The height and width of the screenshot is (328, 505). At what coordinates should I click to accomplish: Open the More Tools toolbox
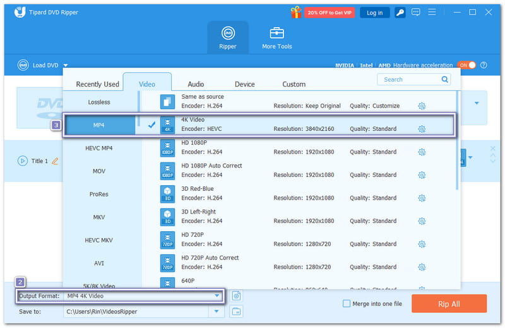277,38
